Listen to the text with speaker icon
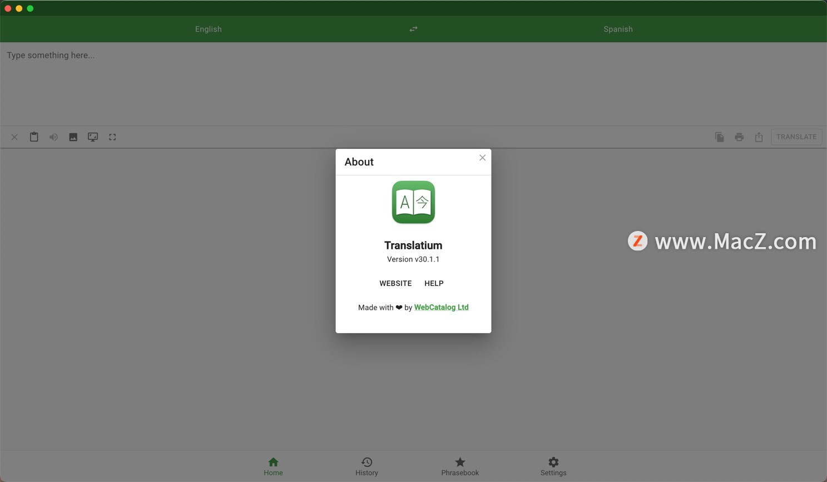827x482 pixels. point(53,137)
